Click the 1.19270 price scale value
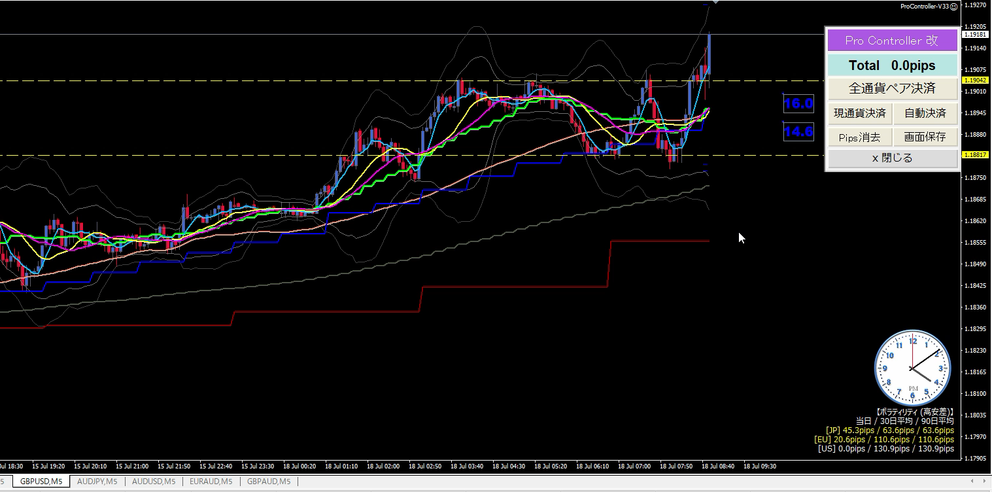The width and height of the screenshot is (992, 492). point(975,5)
